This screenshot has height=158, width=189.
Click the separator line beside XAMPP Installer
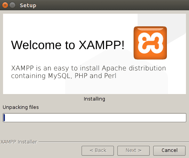[x=114, y=142]
